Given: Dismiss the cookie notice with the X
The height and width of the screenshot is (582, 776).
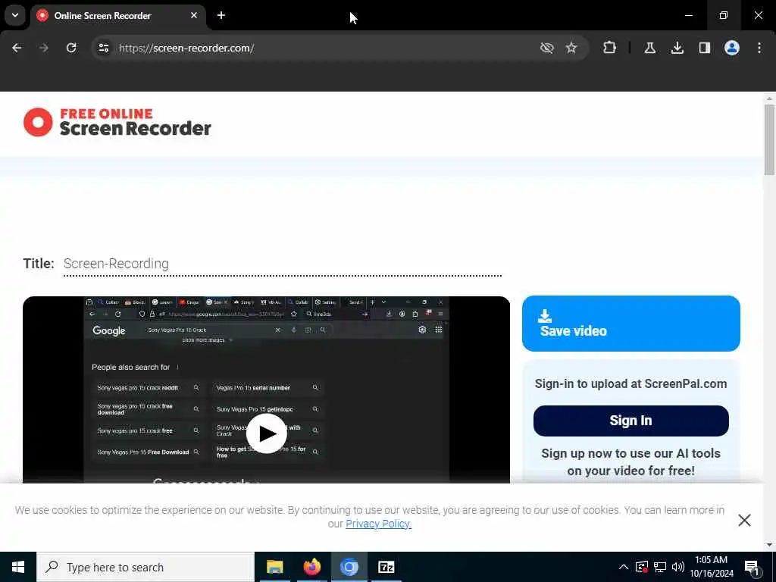Looking at the screenshot, I should (x=744, y=520).
